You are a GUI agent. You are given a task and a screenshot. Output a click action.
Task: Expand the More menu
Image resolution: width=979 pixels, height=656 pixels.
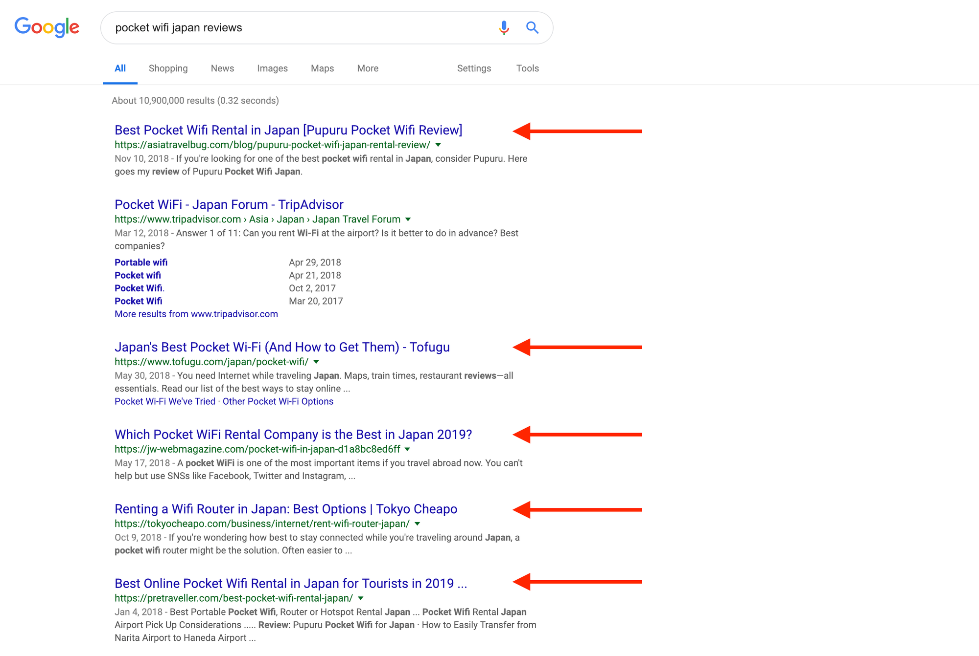click(x=368, y=68)
